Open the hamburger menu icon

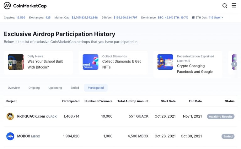click(x=234, y=5)
